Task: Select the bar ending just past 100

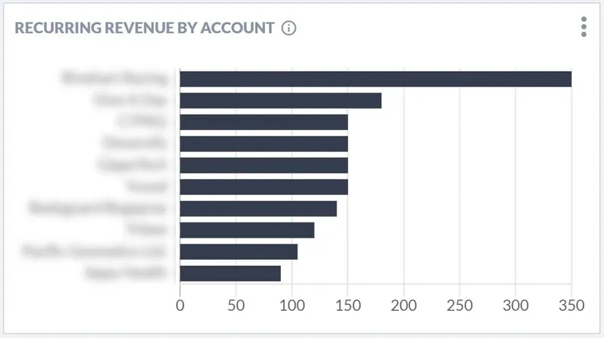Action: (239, 252)
